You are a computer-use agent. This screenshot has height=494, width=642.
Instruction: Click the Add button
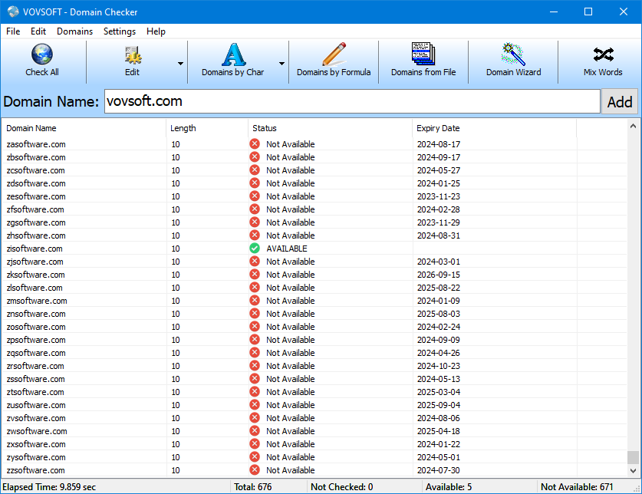(620, 101)
